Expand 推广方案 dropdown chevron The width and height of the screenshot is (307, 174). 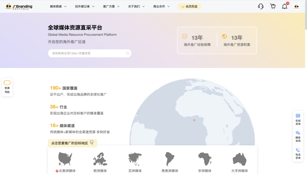[x=118, y=6]
